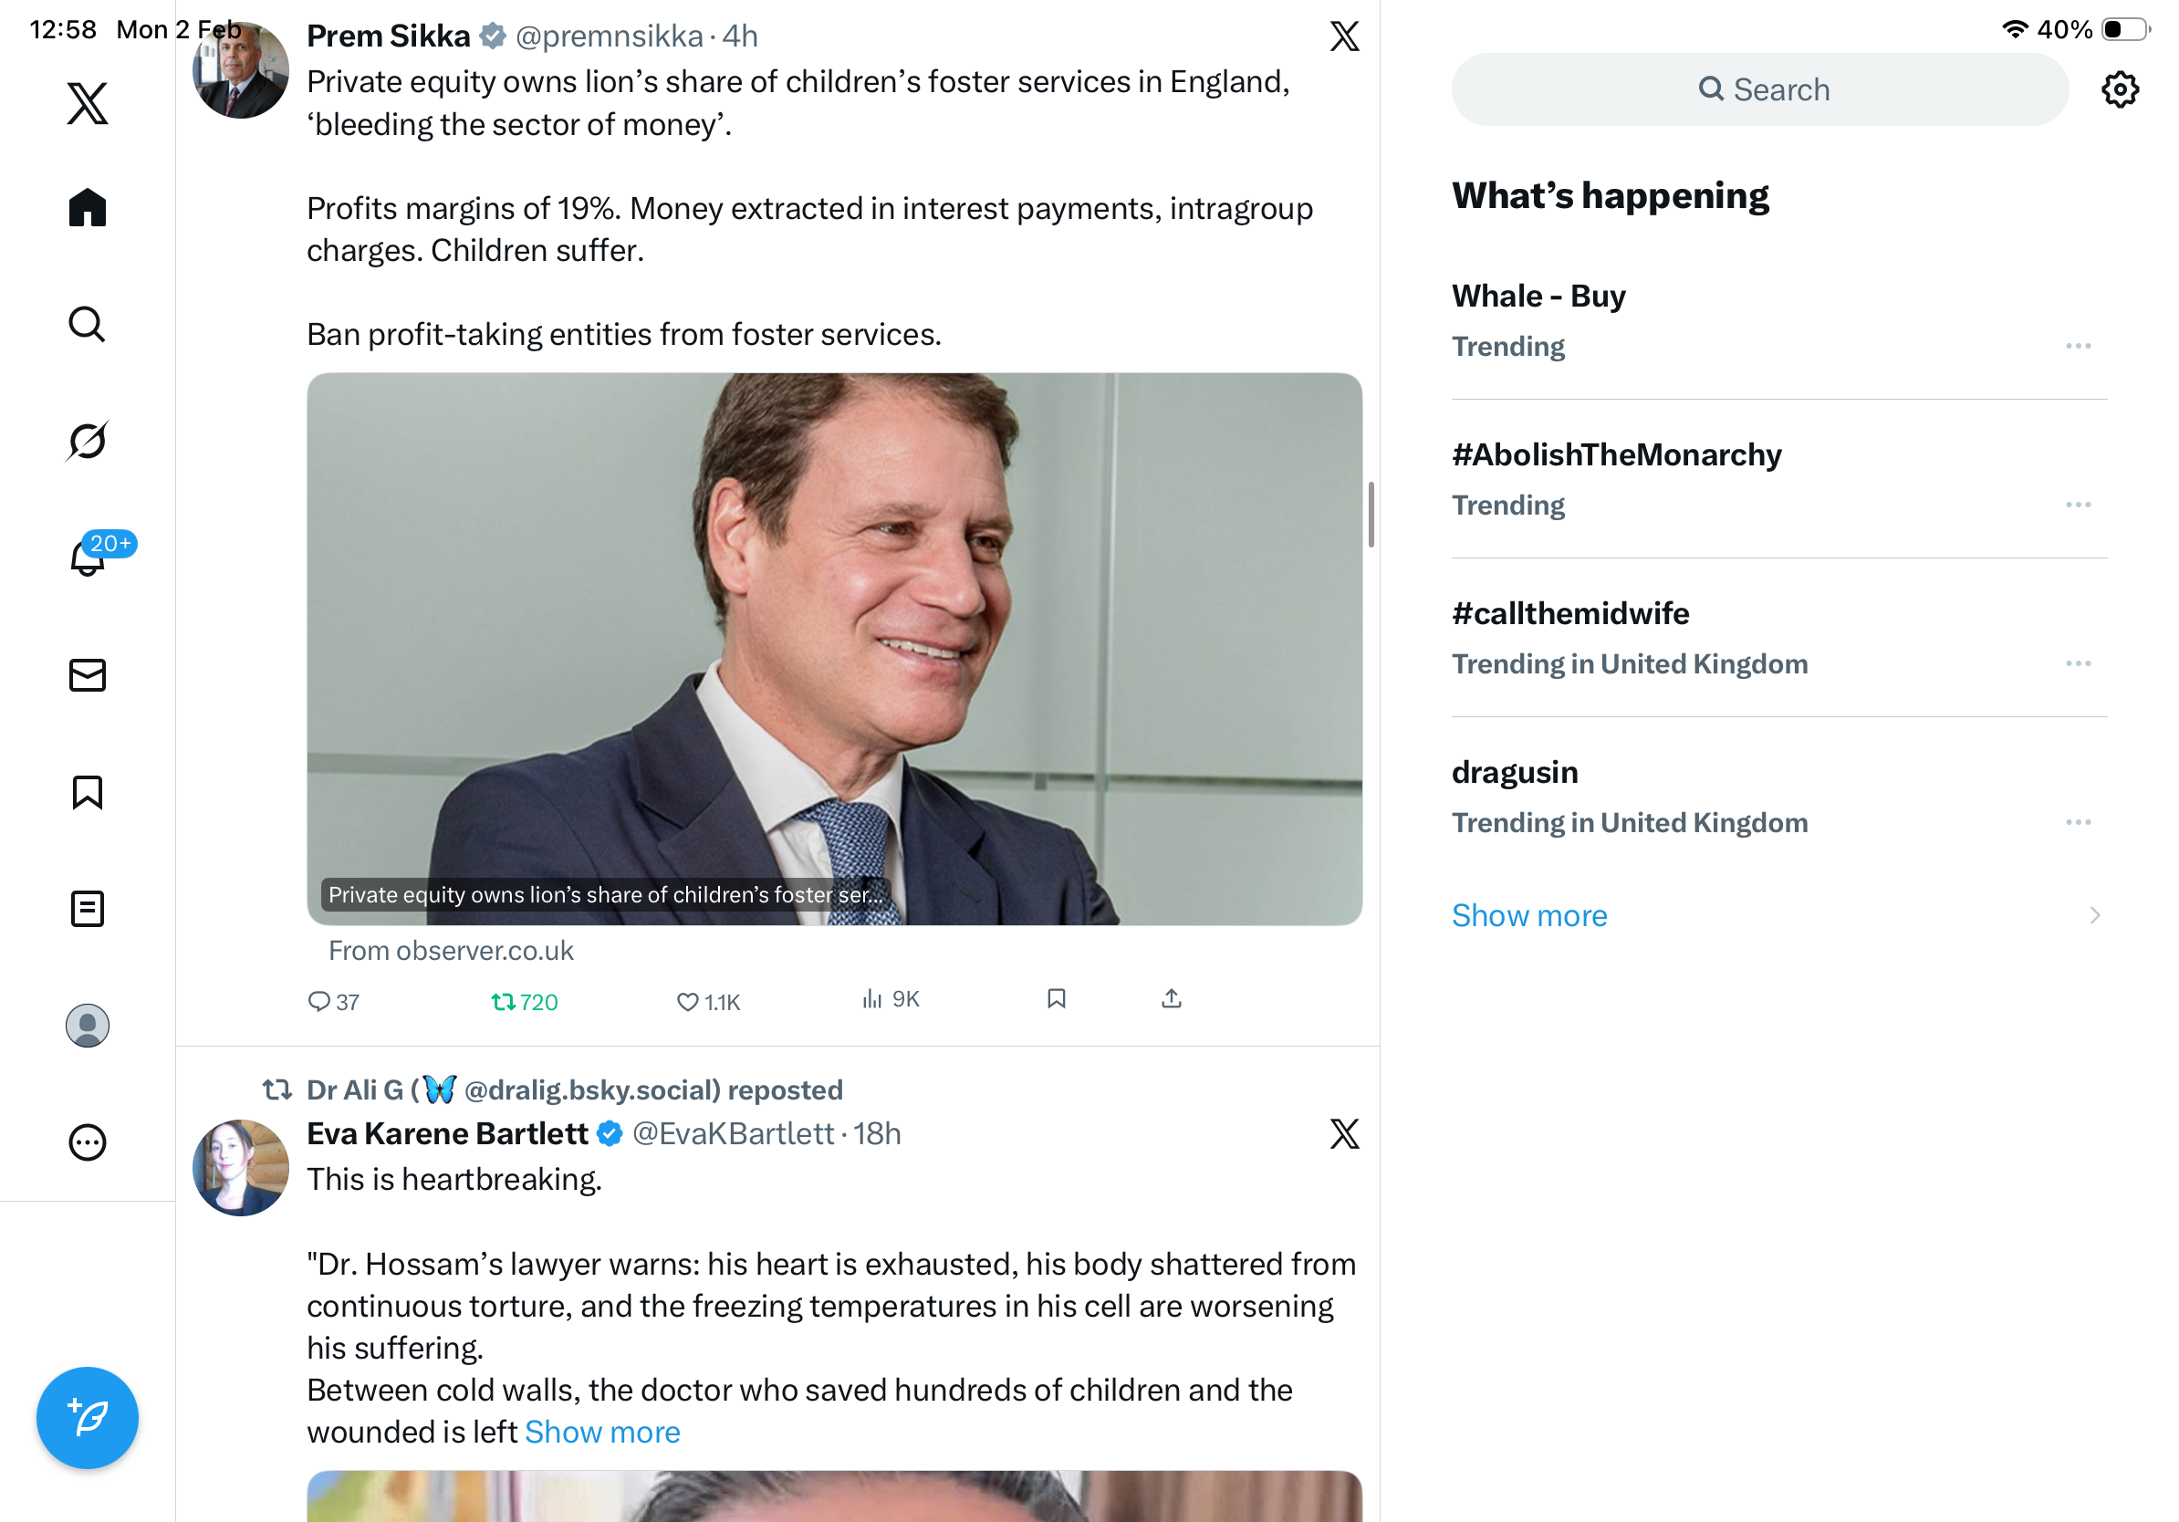The height and width of the screenshot is (1522, 2179).
Task: Open Bookmarks from the sidebar
Action: [88, 792]
